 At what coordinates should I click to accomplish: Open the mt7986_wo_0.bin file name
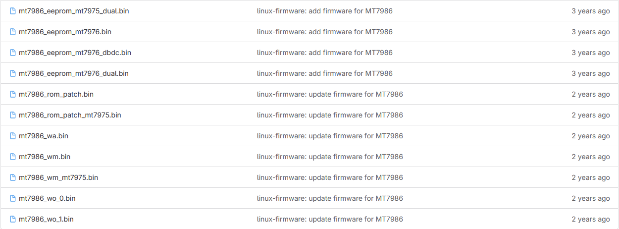point(47,198)
